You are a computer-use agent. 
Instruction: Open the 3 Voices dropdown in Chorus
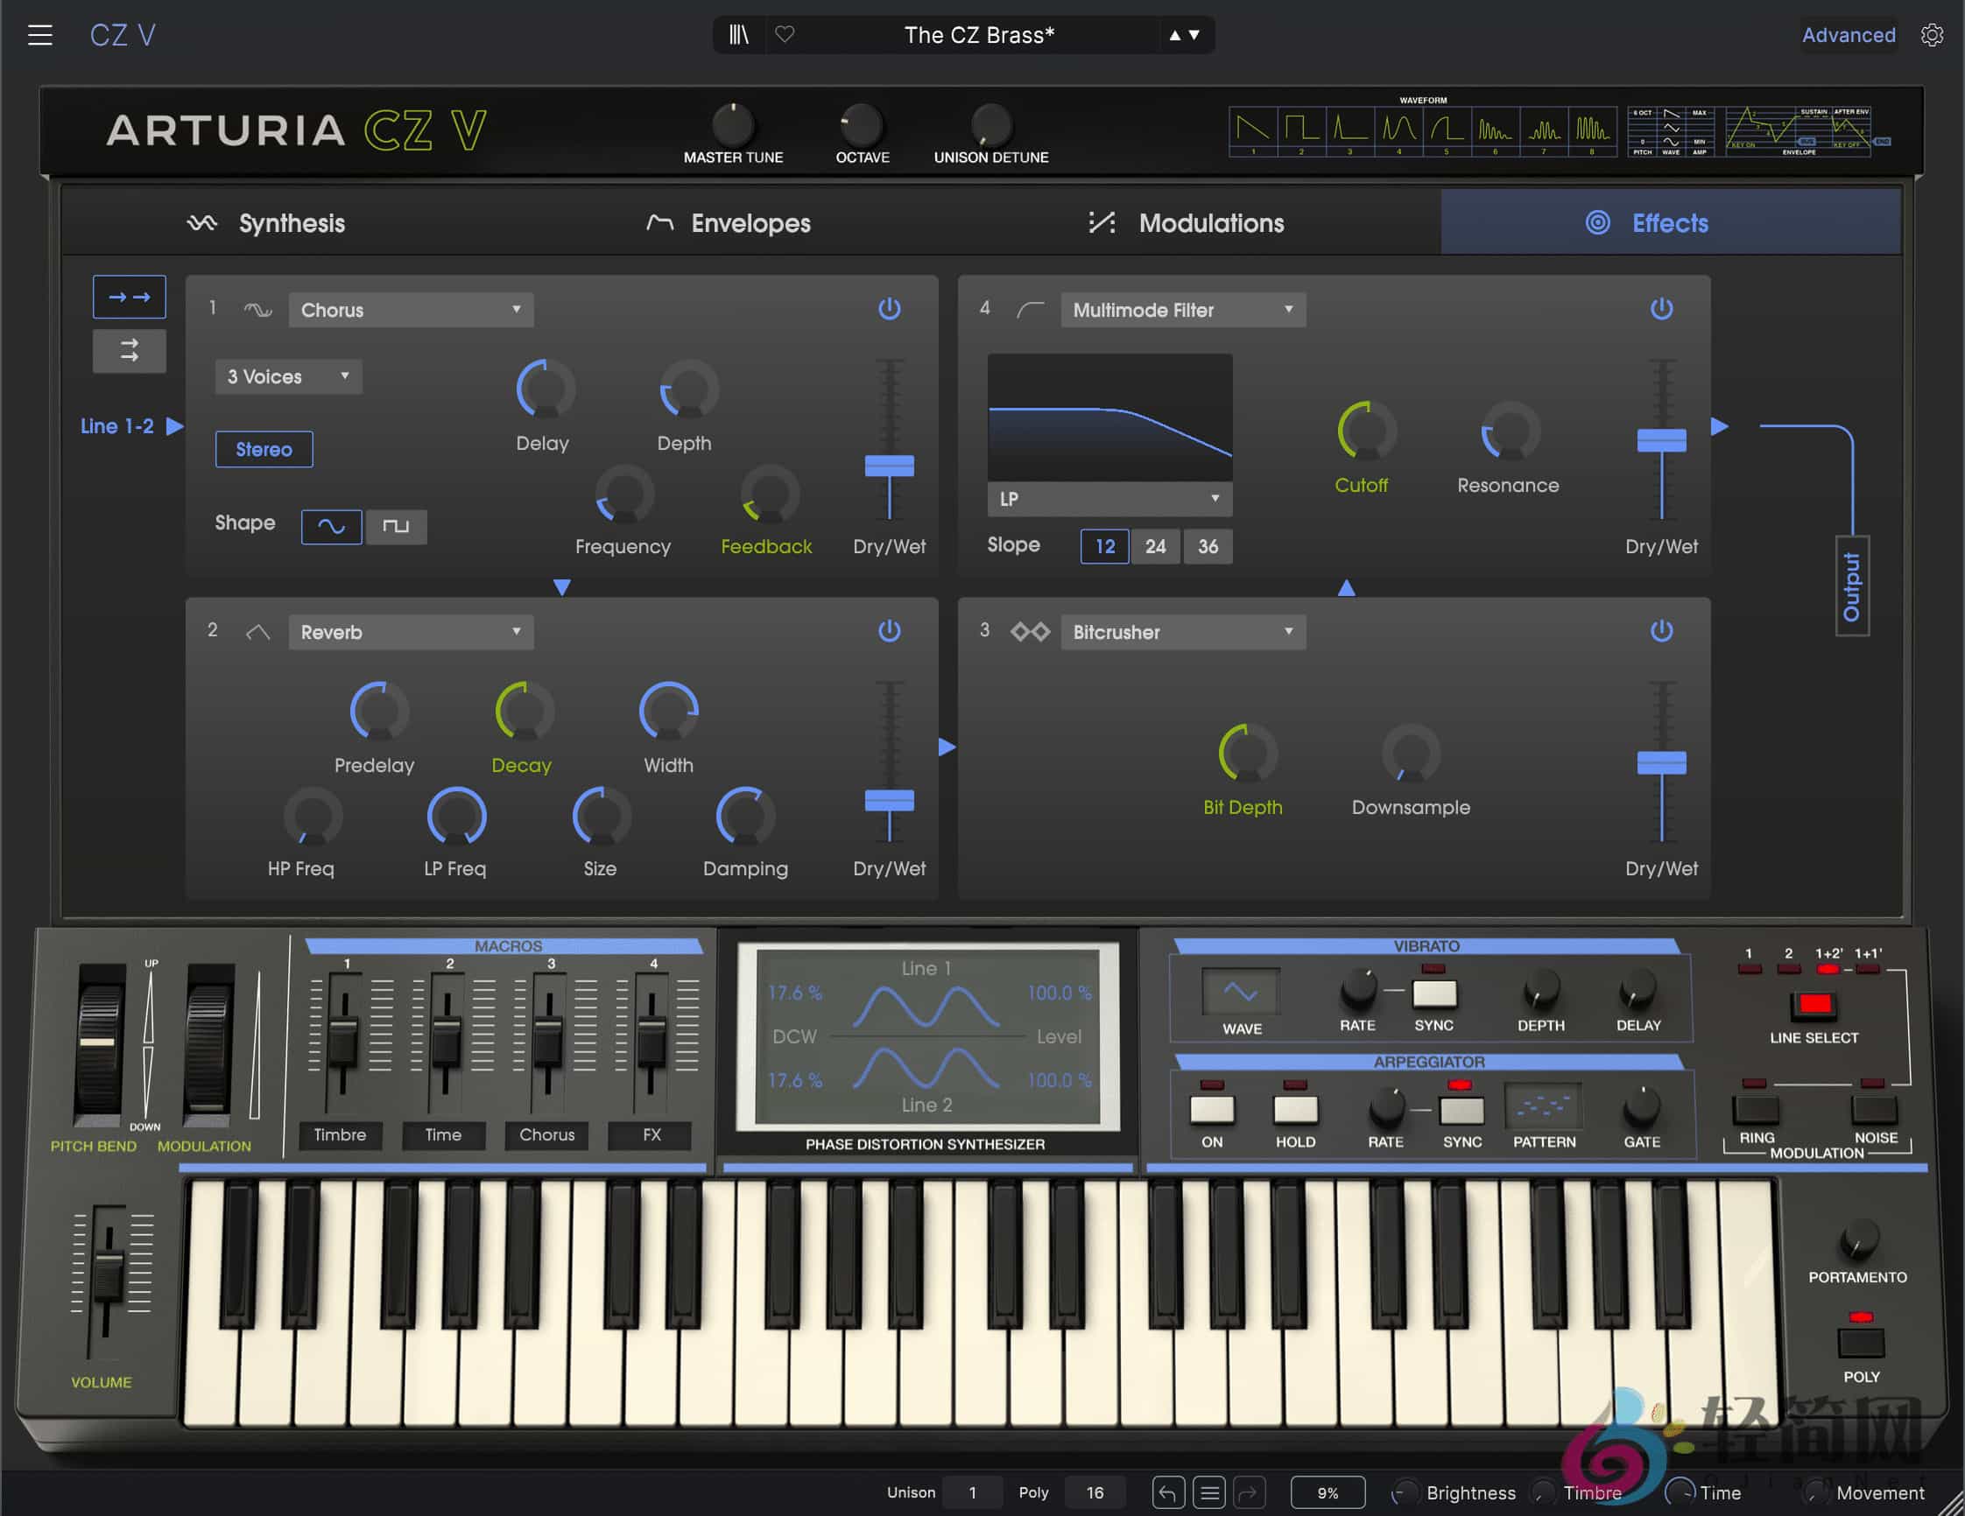tap(287, 375)
